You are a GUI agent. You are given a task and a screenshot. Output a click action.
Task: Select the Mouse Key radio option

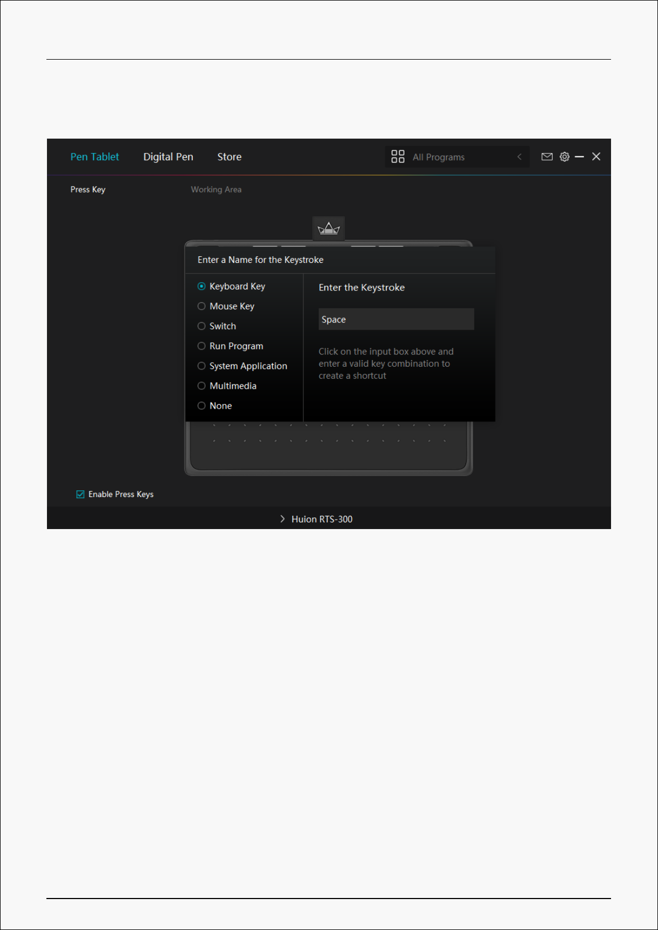(202, 307)
